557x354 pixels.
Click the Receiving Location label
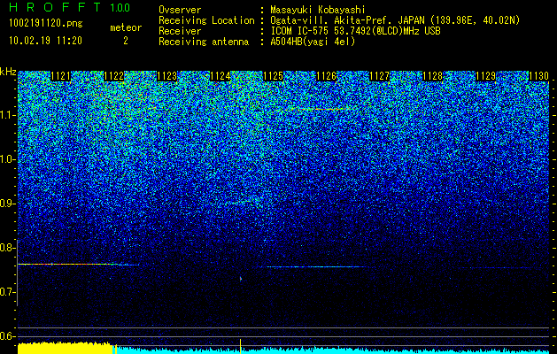(x=206, y=20)
